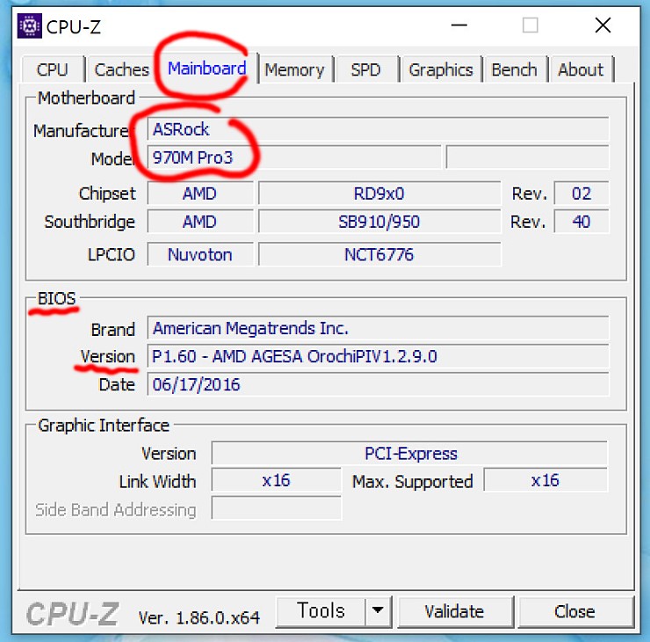Click the LPCIO vendor Nuvoton
The image size is (650, 642).
click(x=200, y=254)
